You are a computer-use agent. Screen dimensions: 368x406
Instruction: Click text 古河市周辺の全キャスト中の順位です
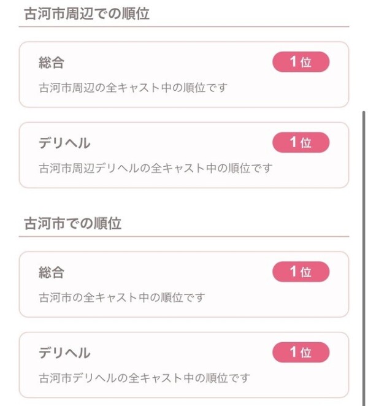coord(133,88)
